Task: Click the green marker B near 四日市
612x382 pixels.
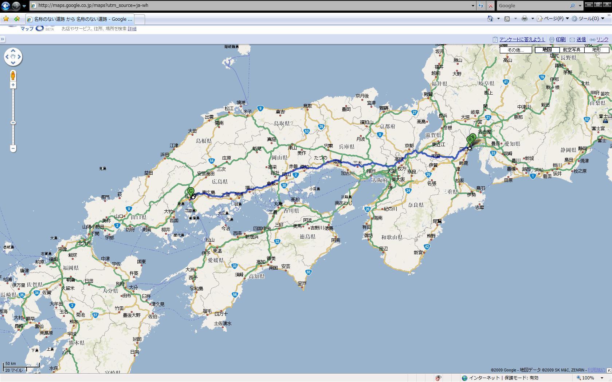Action: coord(470,140)
